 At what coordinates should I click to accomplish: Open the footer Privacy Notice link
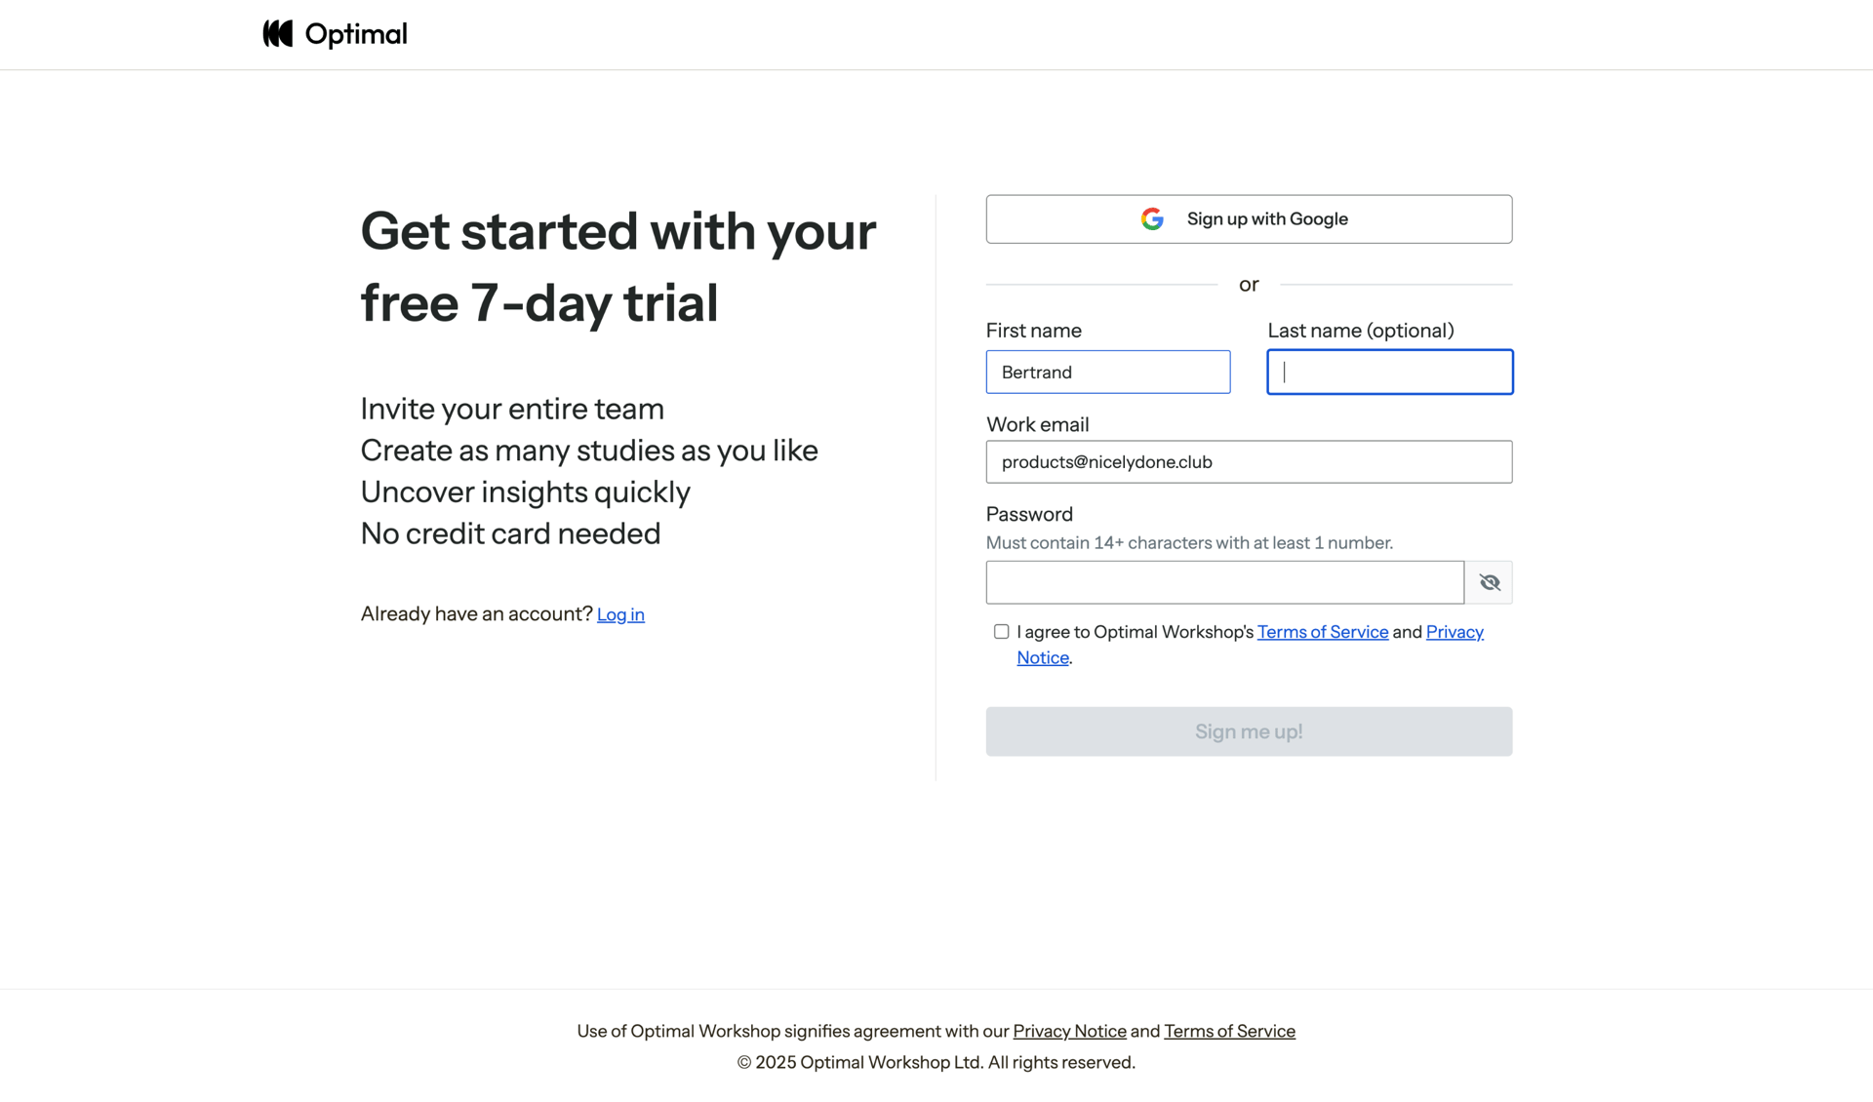pyautogui.click(x=1069, y=1031)
